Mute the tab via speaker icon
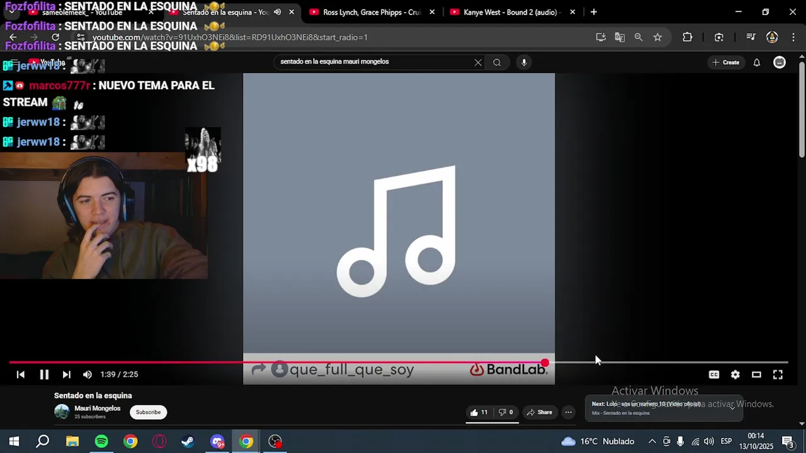Image resolution: width=806 pixels, height=453 pixels. point(277,12)
